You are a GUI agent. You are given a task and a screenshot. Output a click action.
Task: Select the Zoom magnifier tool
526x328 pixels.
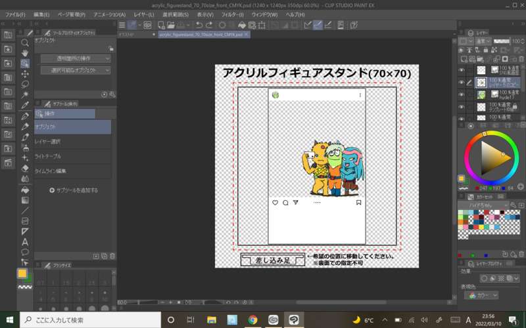pos(25,43)
